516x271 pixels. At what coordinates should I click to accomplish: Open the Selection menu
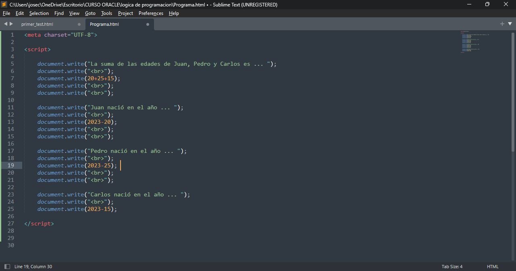(x=39, y=13)
